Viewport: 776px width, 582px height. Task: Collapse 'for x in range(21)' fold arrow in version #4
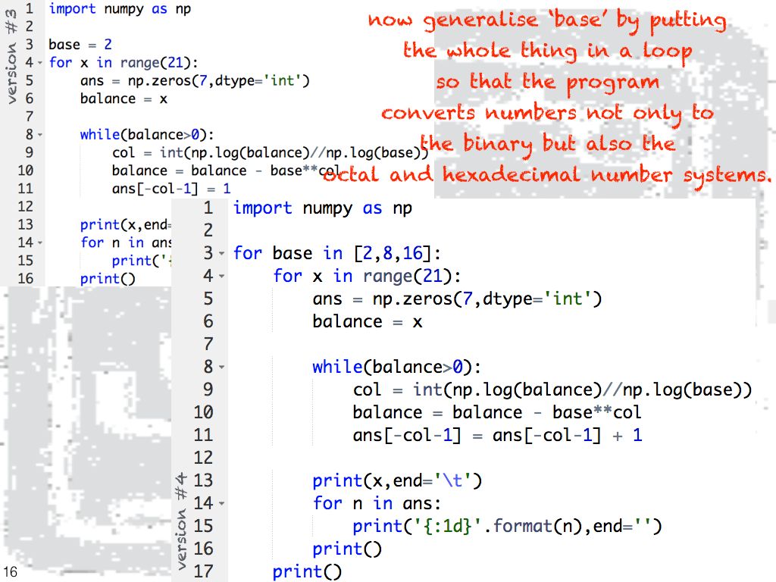click(x=221, y=277)
